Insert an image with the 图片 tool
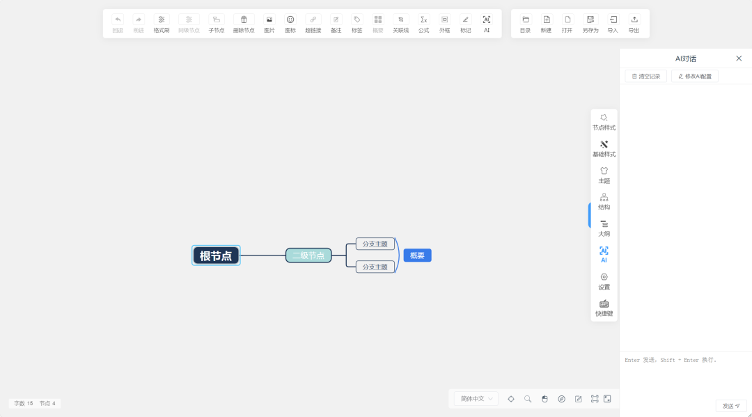The width and height of the screenshot is (752, 417). tap(269, 23)
